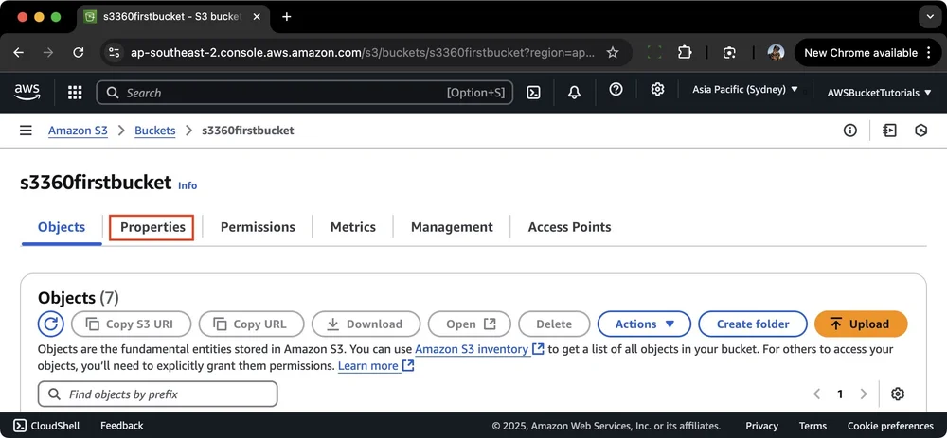Follow the Amazon S3 inventory link
Screen dimensions: 947x438
pyautogui.click(x=479, y=349)
